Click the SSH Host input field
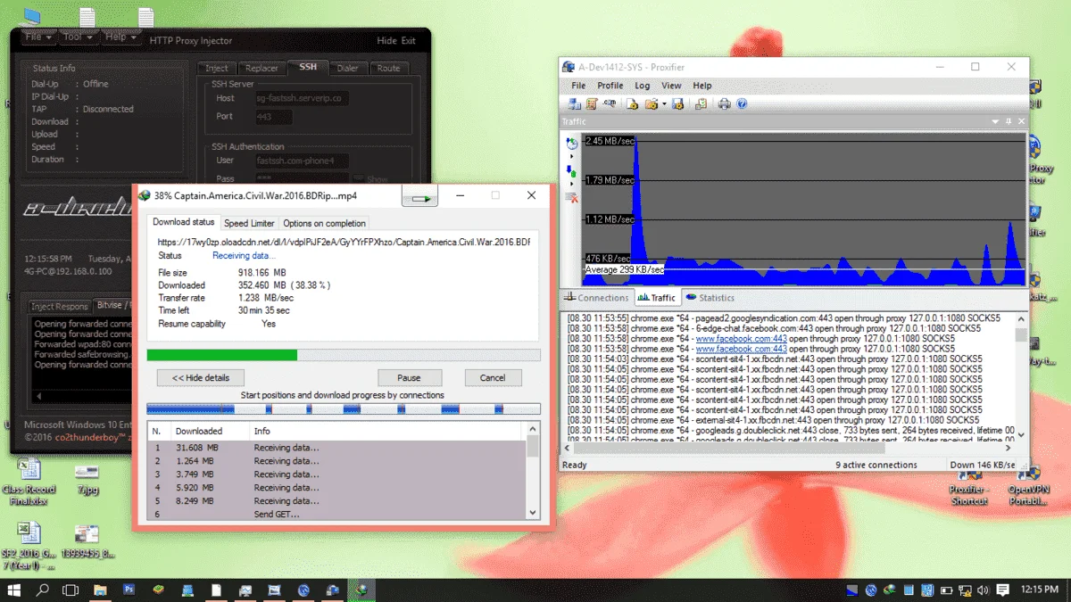 pyautogui.click(x=301, y=98)
